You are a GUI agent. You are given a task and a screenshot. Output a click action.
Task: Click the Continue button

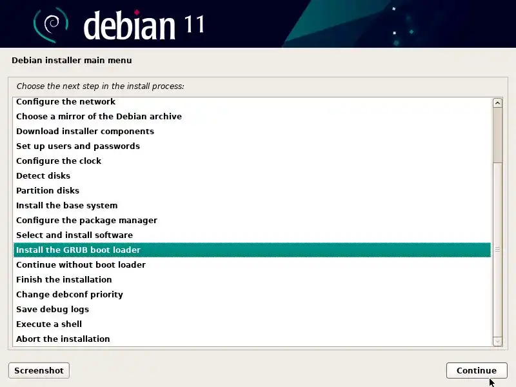point(477,370)
